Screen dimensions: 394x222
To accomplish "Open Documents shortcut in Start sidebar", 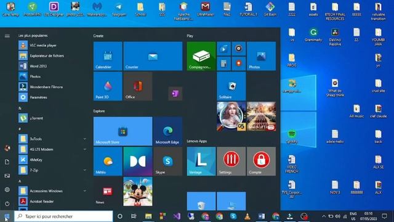I will 7,162.
